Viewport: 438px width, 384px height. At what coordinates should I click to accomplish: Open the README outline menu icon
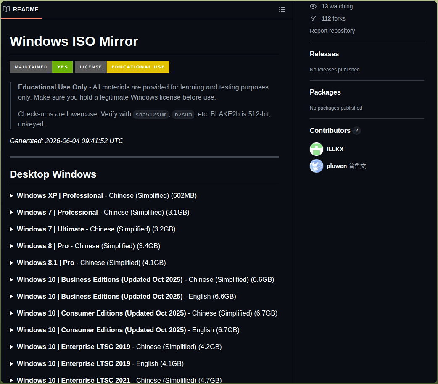(x=282, y=9)
